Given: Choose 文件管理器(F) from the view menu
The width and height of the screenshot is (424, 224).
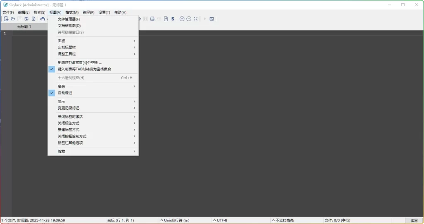Looking at the screenshot, I should tap(69, 19).
